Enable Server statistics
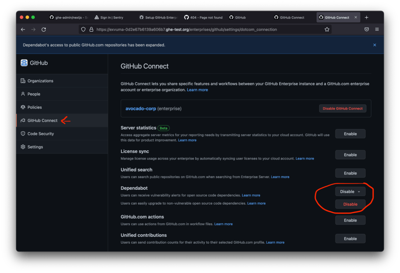This screenshot has width=400, height=273. (350, 134)
